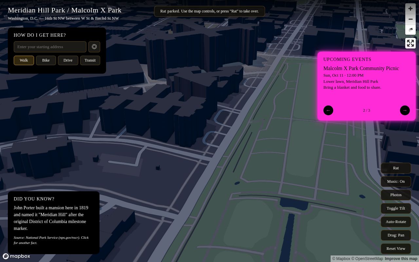
Task: Click the DID YOU KNOW? heading
Action: [34, 199]
